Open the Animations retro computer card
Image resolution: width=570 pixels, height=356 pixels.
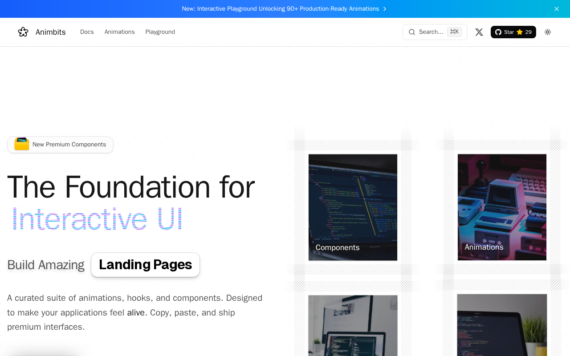502,207
